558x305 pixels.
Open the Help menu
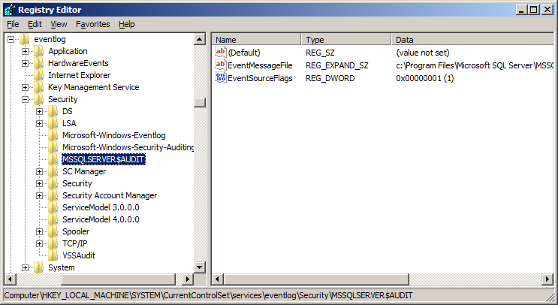pos(127,24)
